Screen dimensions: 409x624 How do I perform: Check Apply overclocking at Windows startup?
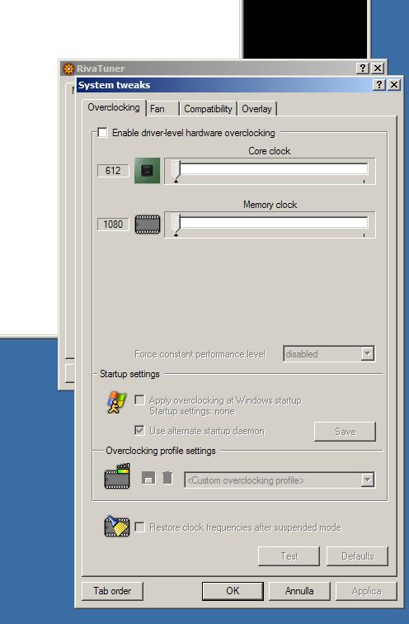coord(139,400)
